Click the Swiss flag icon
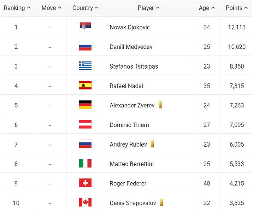 (86, 183)
